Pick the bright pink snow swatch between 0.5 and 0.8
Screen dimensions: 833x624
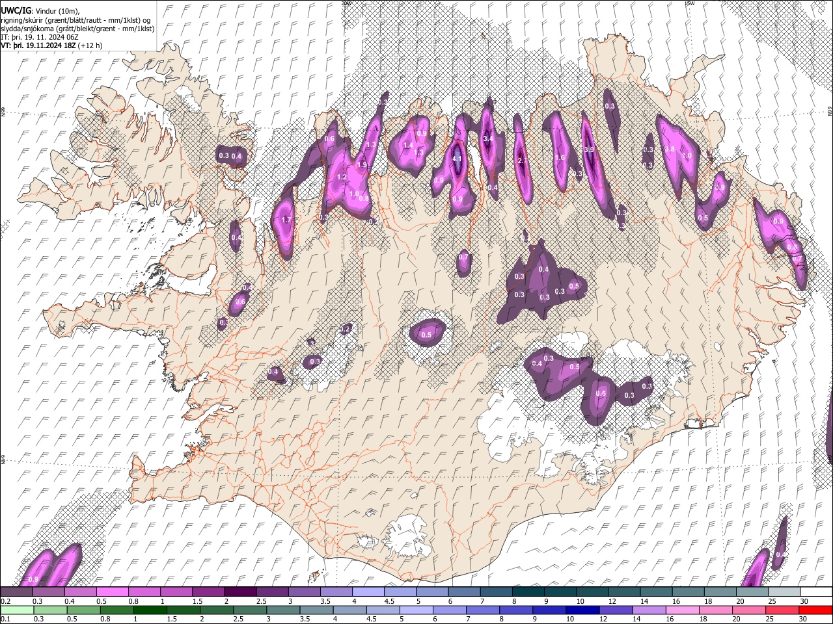pyautogui.click(x=113, y=591)
